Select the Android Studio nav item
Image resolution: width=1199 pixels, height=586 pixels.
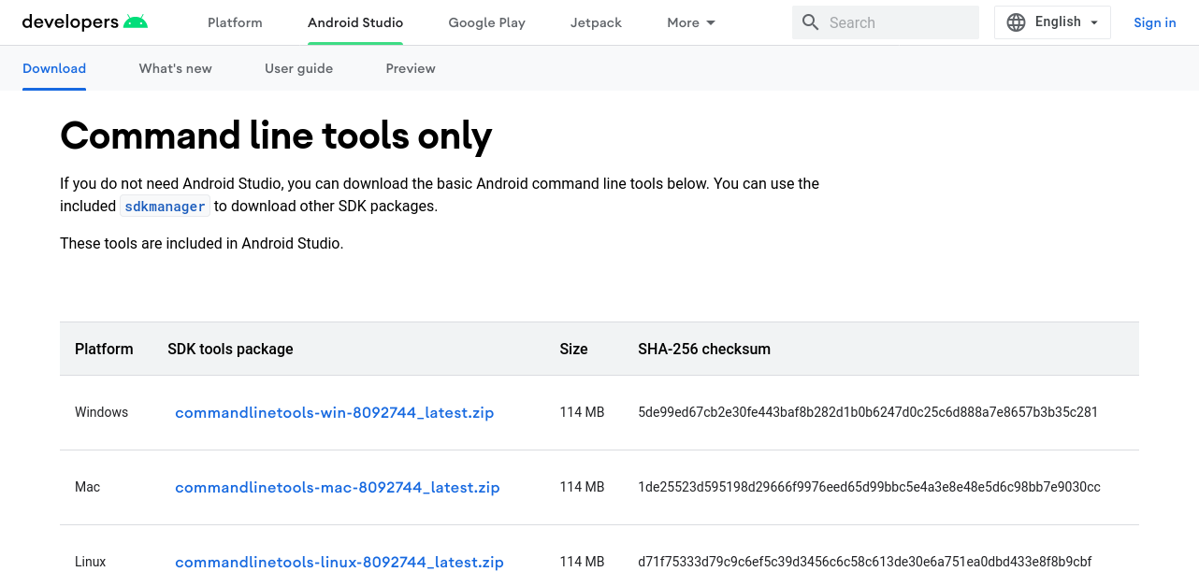pos(355,22)
